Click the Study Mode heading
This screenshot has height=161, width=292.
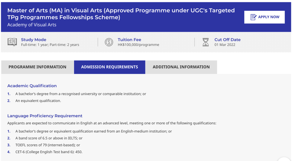pos(34,40)
